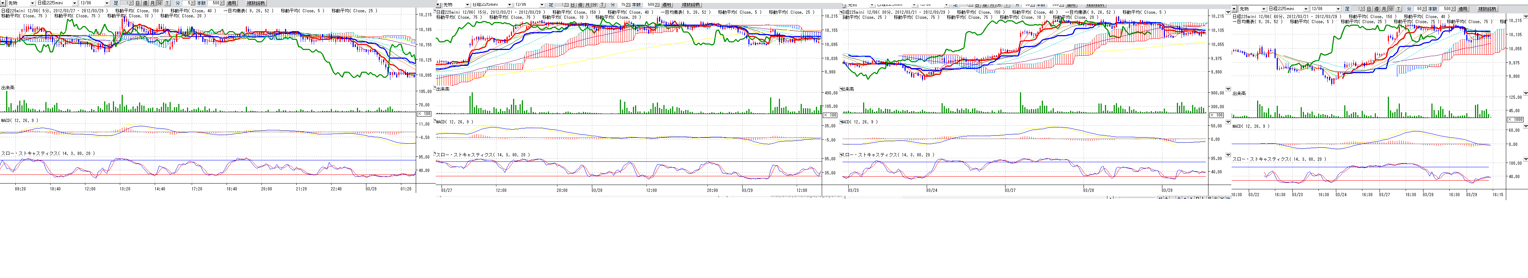Select monthly (月) bars in 5-minute chart toolbar
This screenshot has width=1528, height=278.
(x=153, y=4)
